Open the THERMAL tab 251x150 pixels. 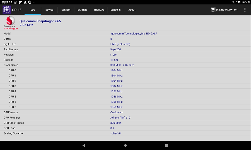[x=99, y=10]
